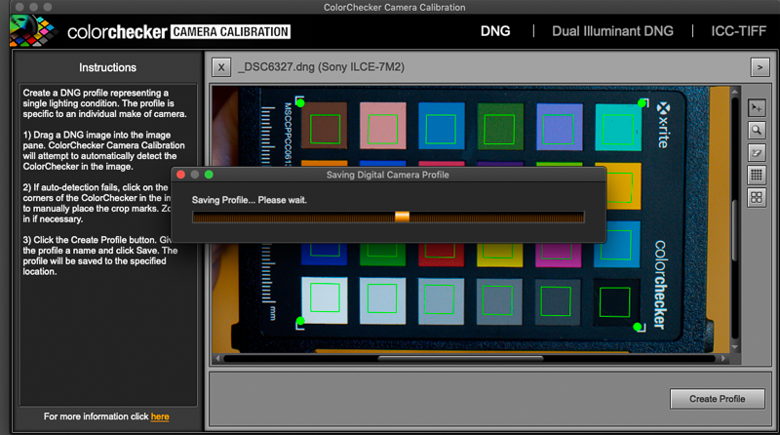The height and width of the screenshot is (435, 780).
Task: Switch to the Dual Illuminant DNG tab
Action: pos(612,31)
